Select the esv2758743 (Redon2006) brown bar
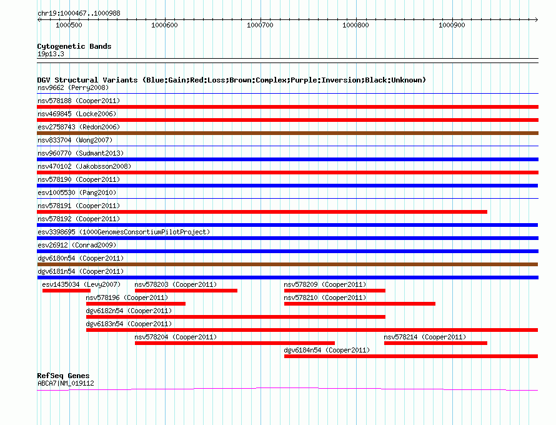The height and width of the screenshot is (425, 556). pyautogui.click(x=287, y=133)
